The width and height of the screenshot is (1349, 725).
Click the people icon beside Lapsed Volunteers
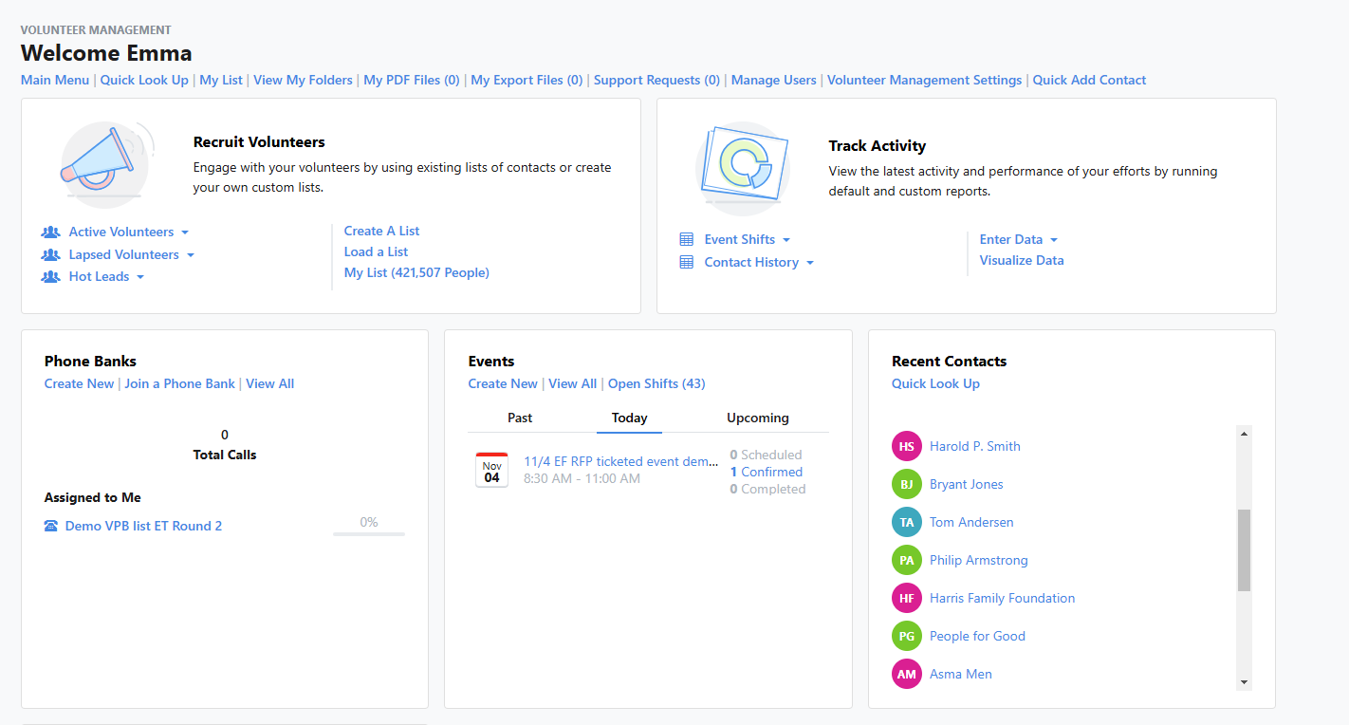[x=50, y=254]
